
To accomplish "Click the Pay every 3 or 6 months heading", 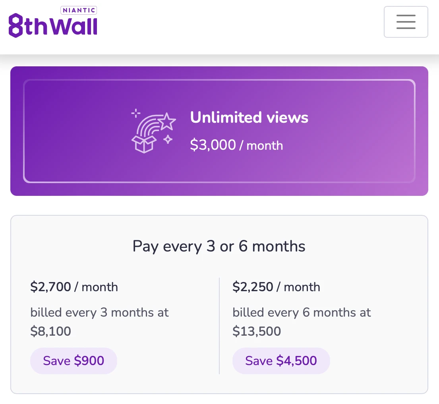I will (x=219, y=246).
